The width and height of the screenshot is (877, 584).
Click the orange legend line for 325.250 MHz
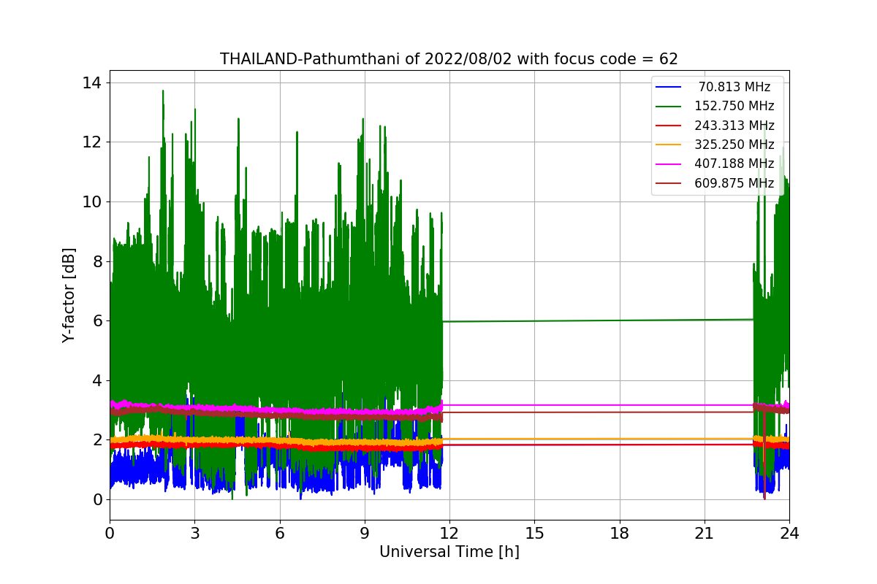coord(669,145)
